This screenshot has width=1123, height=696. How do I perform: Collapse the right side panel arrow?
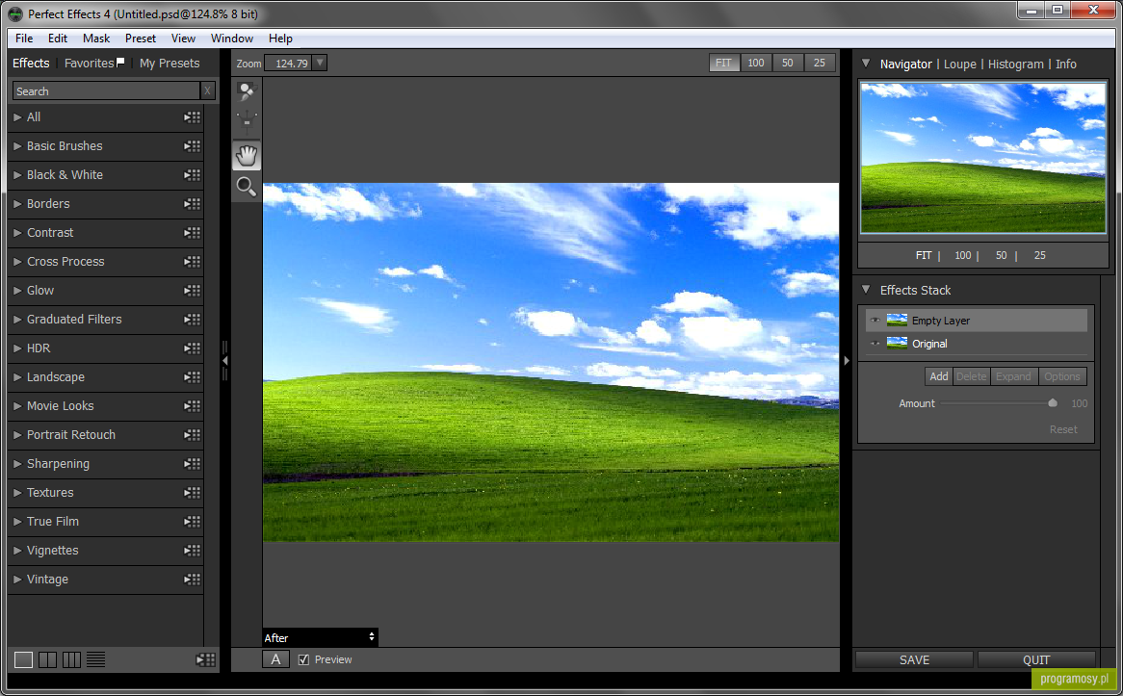[847, 361]
